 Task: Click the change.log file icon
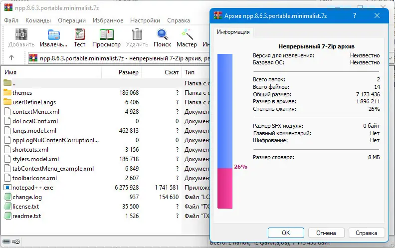point(8,197)
